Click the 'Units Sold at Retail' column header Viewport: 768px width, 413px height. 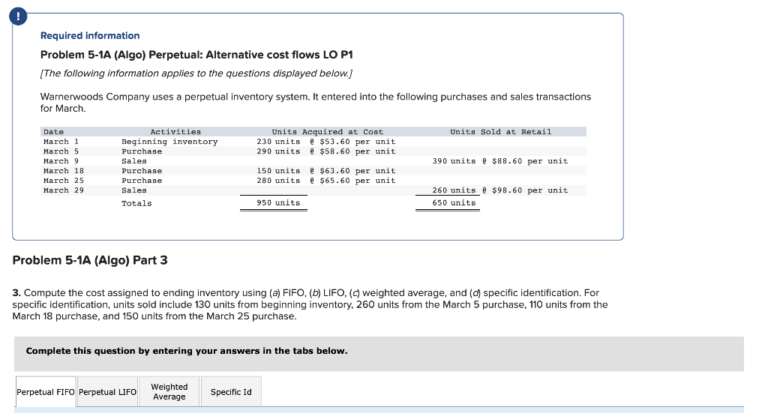click(500, 132)
